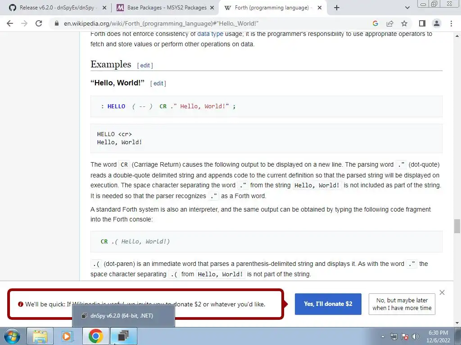Open the Chrome three-dot menu
The height and width of the screenshot is (345, 461).
click(x=451, y=23)
